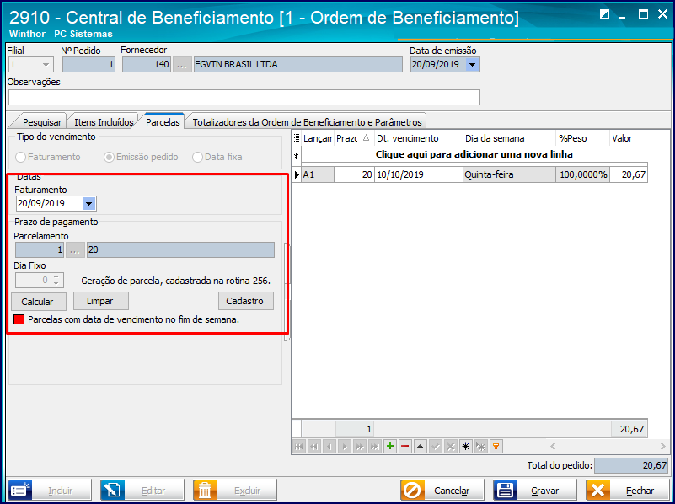Click the X cancel-edit navigator icon
Screen dimensions: 675x504
click(451, 447)
